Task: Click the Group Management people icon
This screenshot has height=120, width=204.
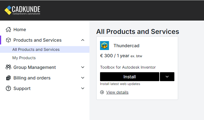Action: [8, 67]
